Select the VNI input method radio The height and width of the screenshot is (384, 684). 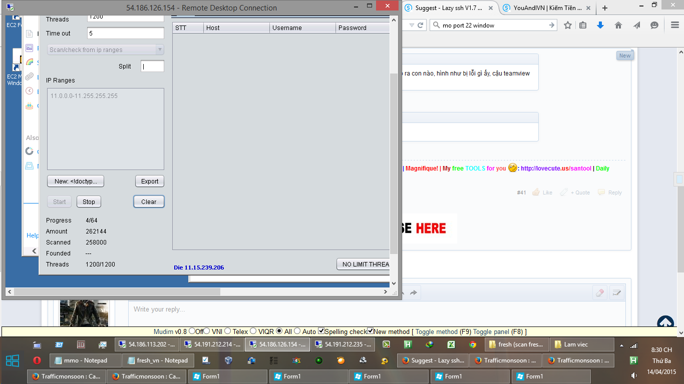point(207,331)
